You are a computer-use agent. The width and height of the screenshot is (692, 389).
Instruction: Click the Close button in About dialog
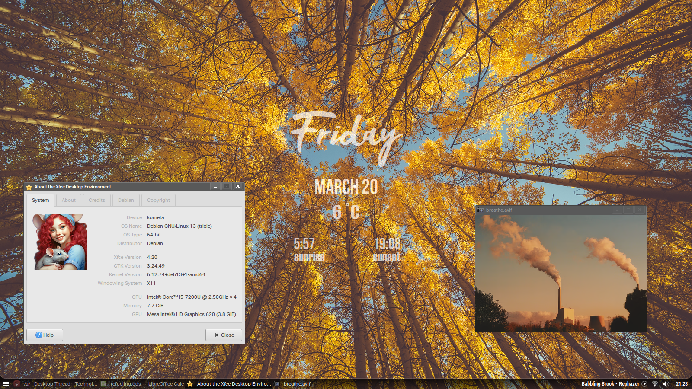(x=224, y=335)
